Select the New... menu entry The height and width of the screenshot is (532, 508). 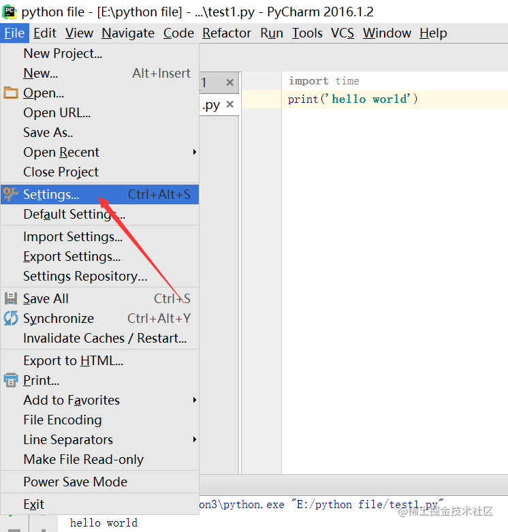[x=99, y=73]
